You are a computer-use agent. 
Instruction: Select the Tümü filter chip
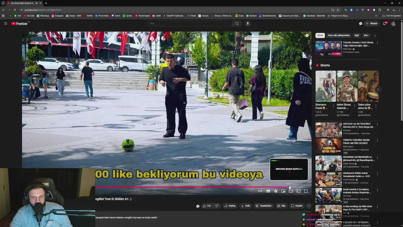pos(320,35)
